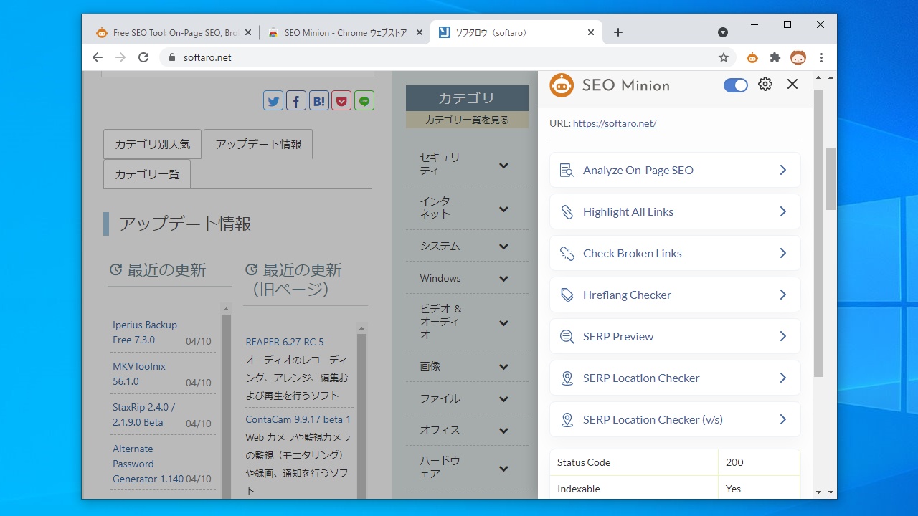Viewport: 918px width, 516px height.
Task: Open new browser tab
Action: pyautogui.click(x=618, y=32)
